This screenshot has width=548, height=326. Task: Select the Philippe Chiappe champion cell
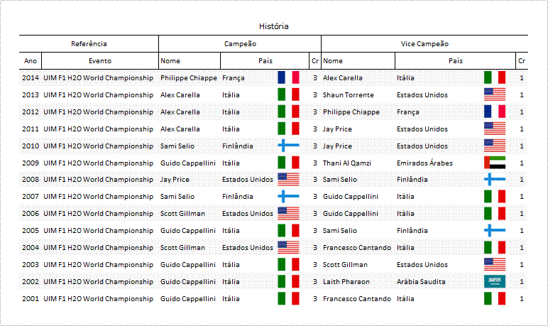[189, 77]
